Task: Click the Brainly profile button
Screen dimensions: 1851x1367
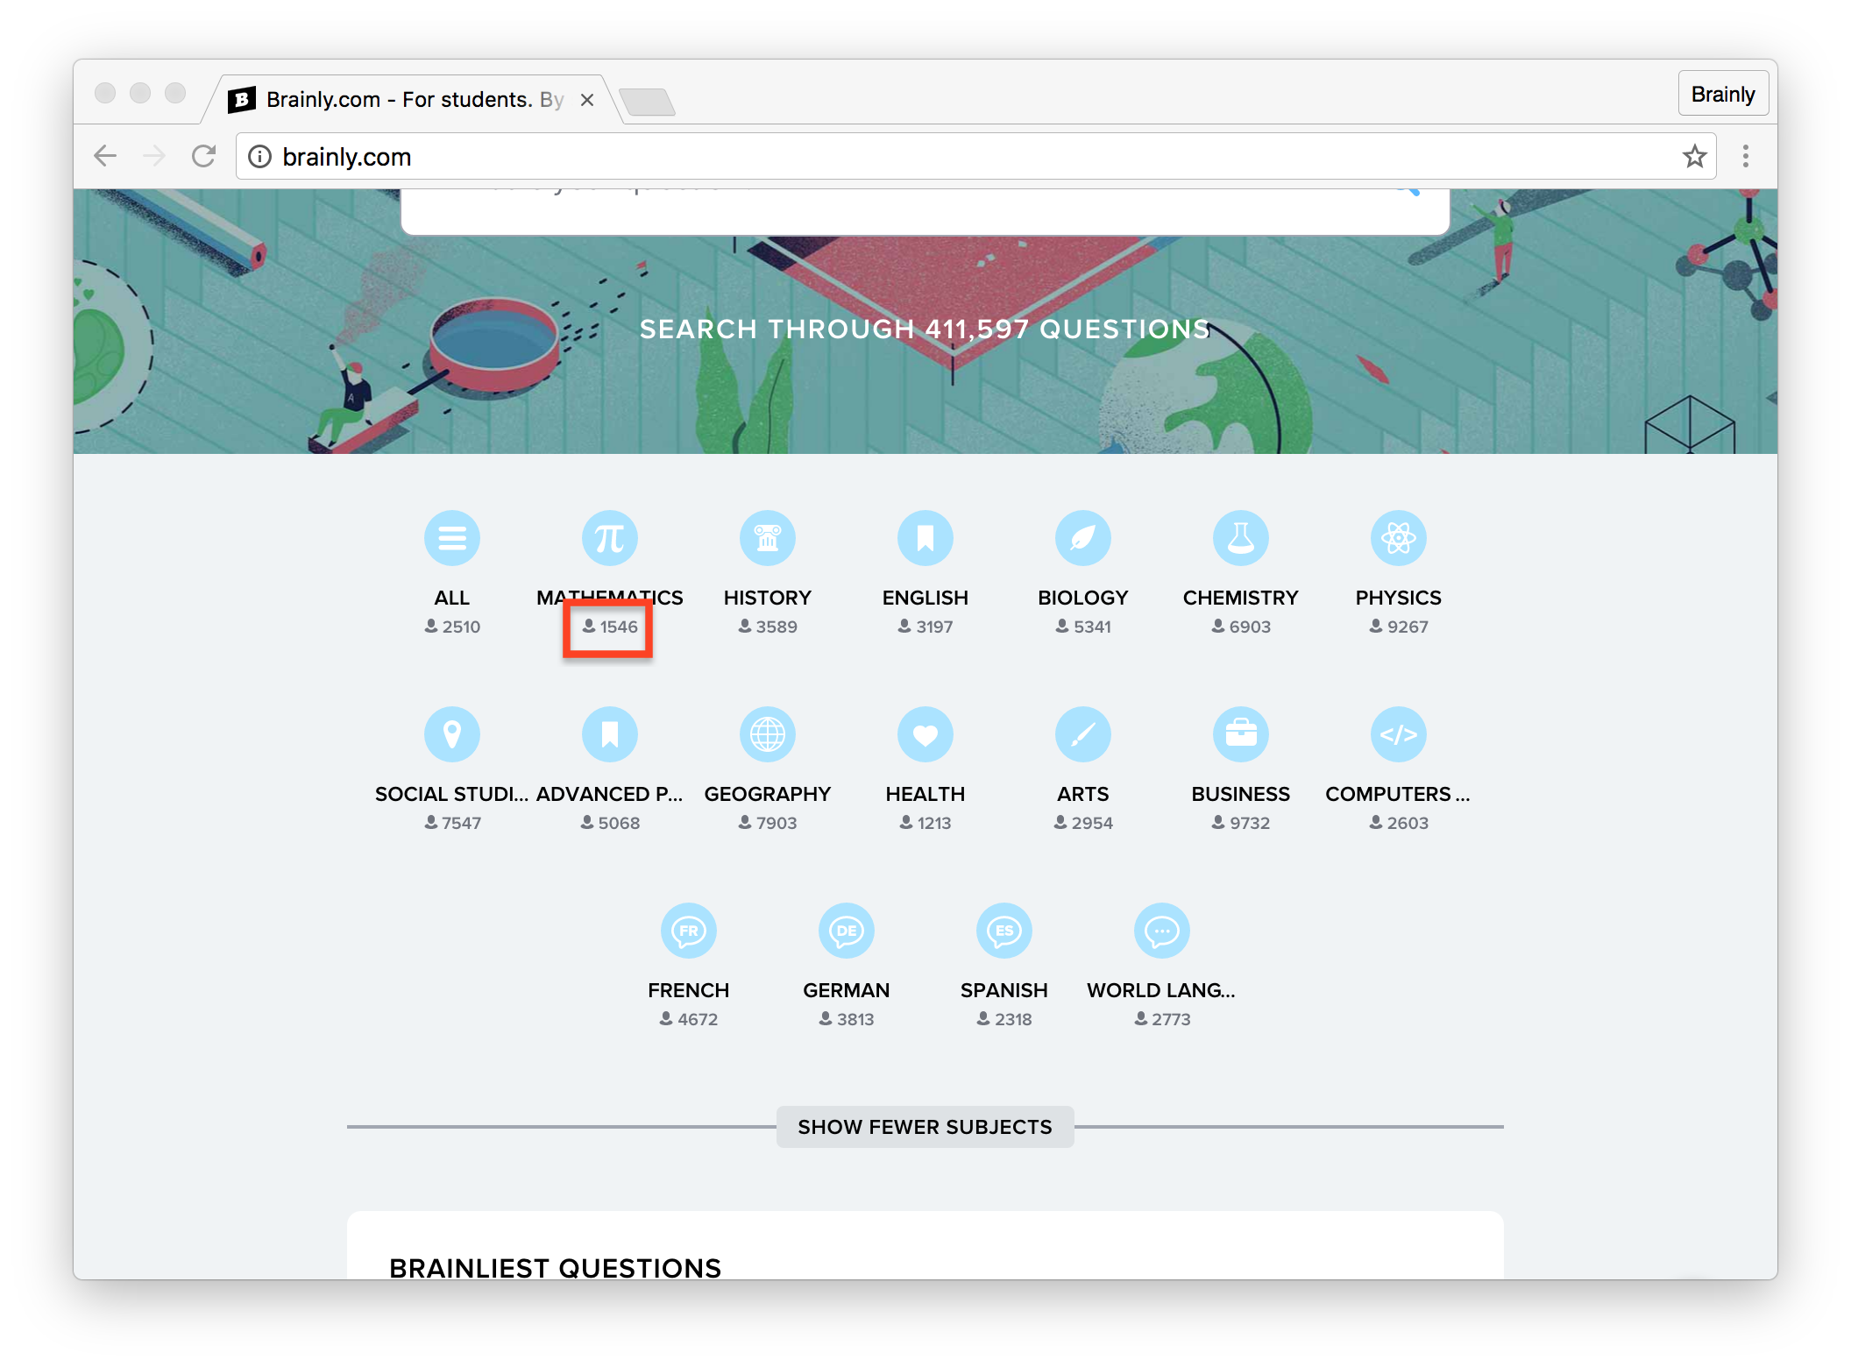Action: [1722, 94]
